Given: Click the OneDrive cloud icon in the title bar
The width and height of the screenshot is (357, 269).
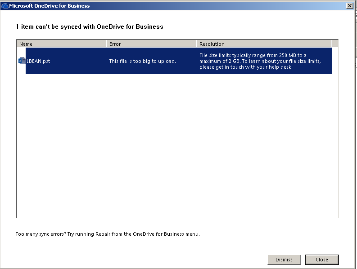Looking at the screenshot, I should click(x=5, y=6).
